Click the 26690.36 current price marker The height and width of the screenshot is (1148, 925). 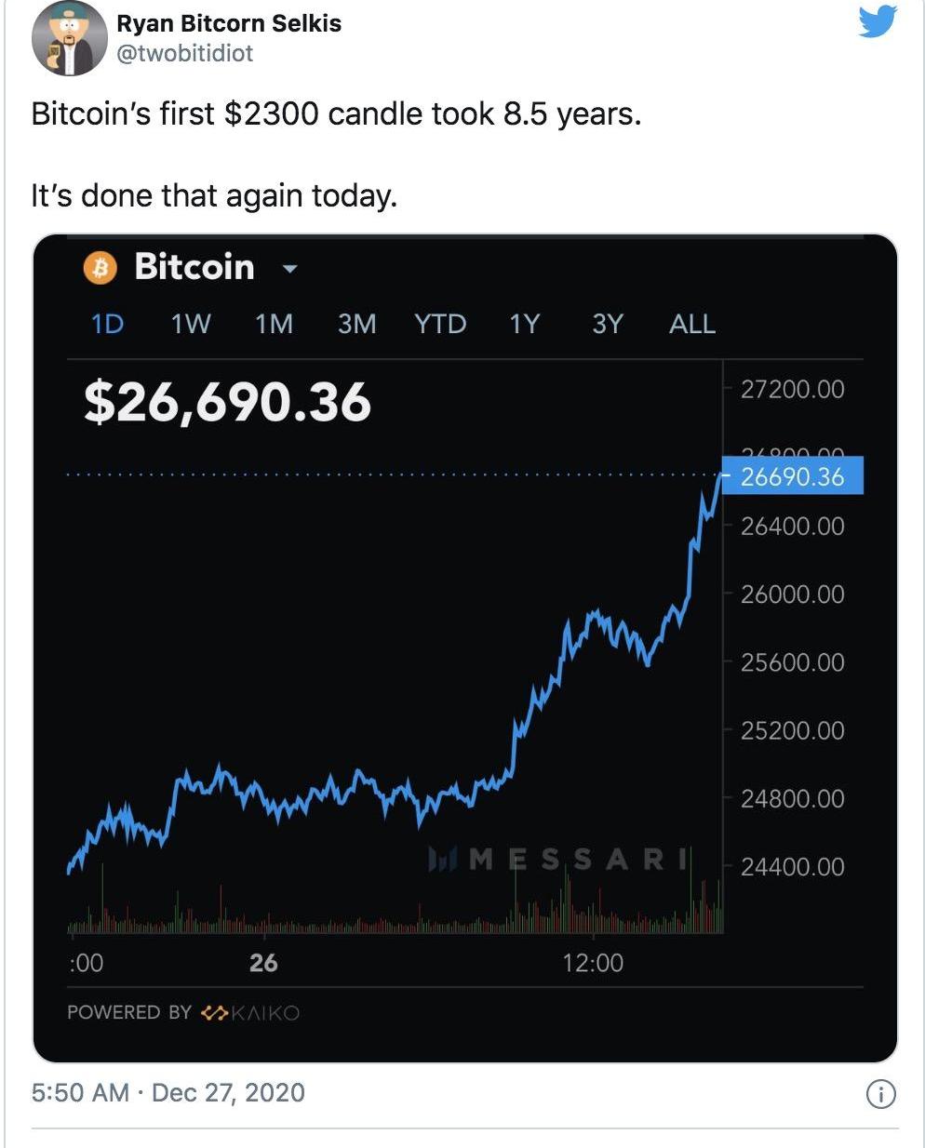tap(792, 476)
